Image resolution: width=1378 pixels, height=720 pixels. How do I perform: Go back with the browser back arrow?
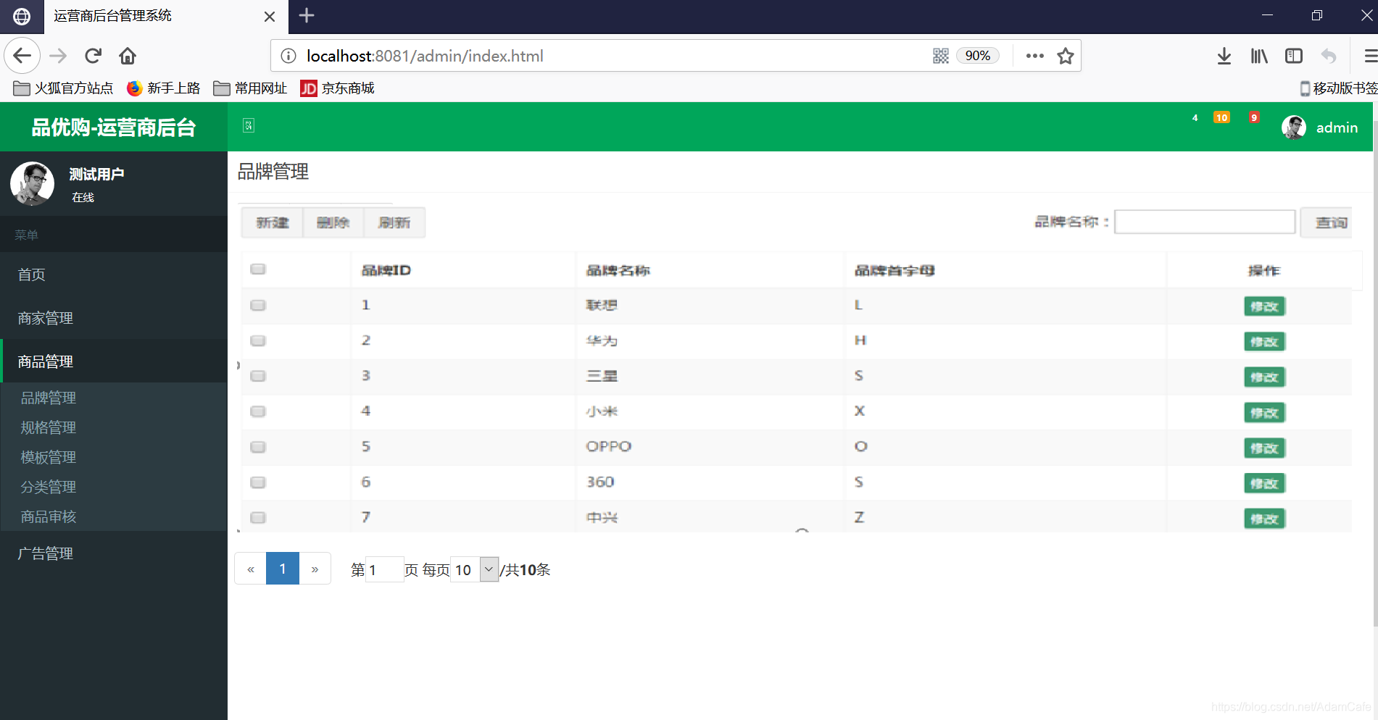[x=22, y=56]
